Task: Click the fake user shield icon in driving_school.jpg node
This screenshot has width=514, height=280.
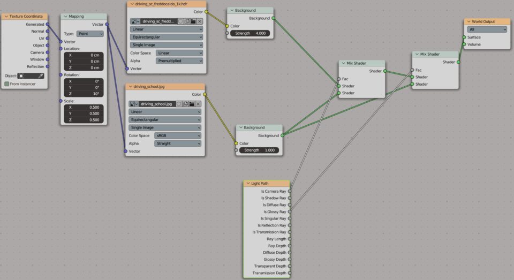Action: click(178, 104)
